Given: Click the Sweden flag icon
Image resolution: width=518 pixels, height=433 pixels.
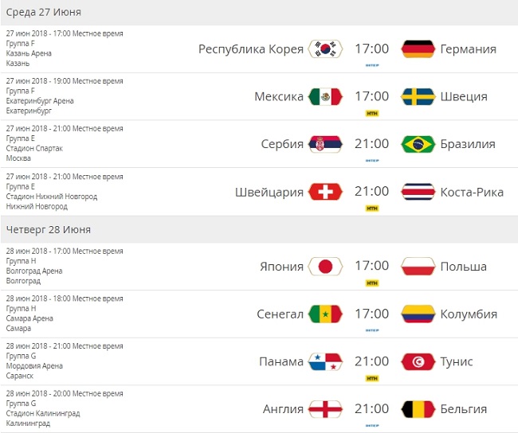Looking at the screenshot, I should pyautogui.click(x=418, y=97).
